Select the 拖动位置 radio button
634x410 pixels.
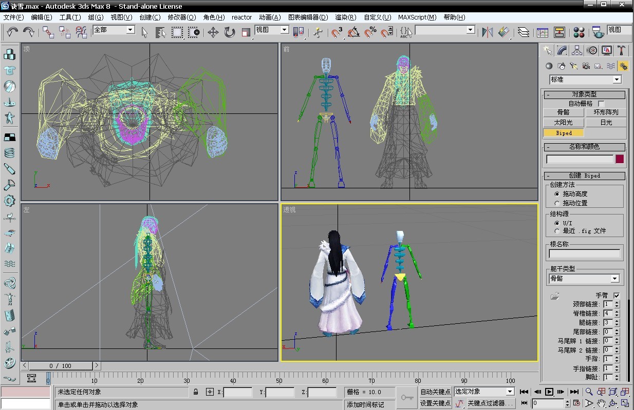point(557,203)
